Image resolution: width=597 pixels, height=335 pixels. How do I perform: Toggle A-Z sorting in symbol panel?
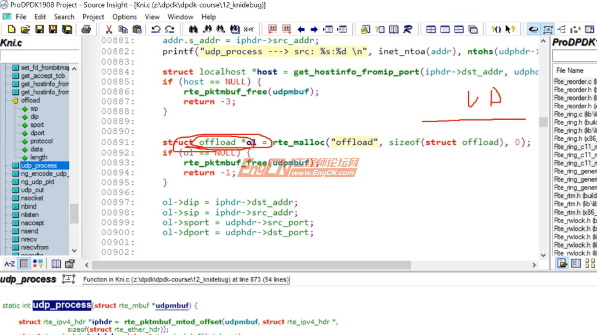pos(9,264)
